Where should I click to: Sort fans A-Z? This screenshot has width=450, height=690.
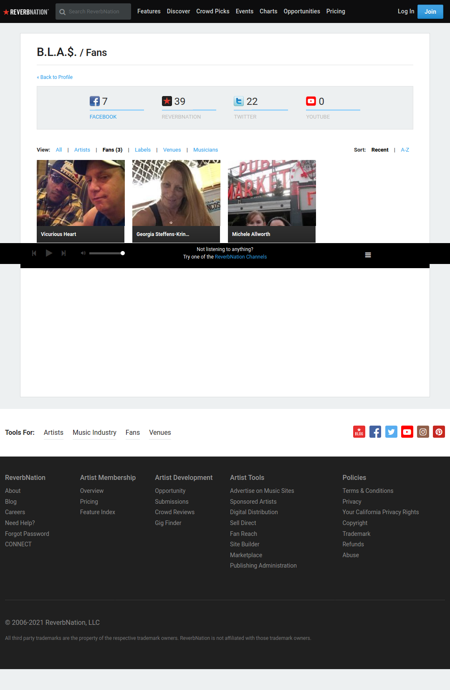pos(405,150)
